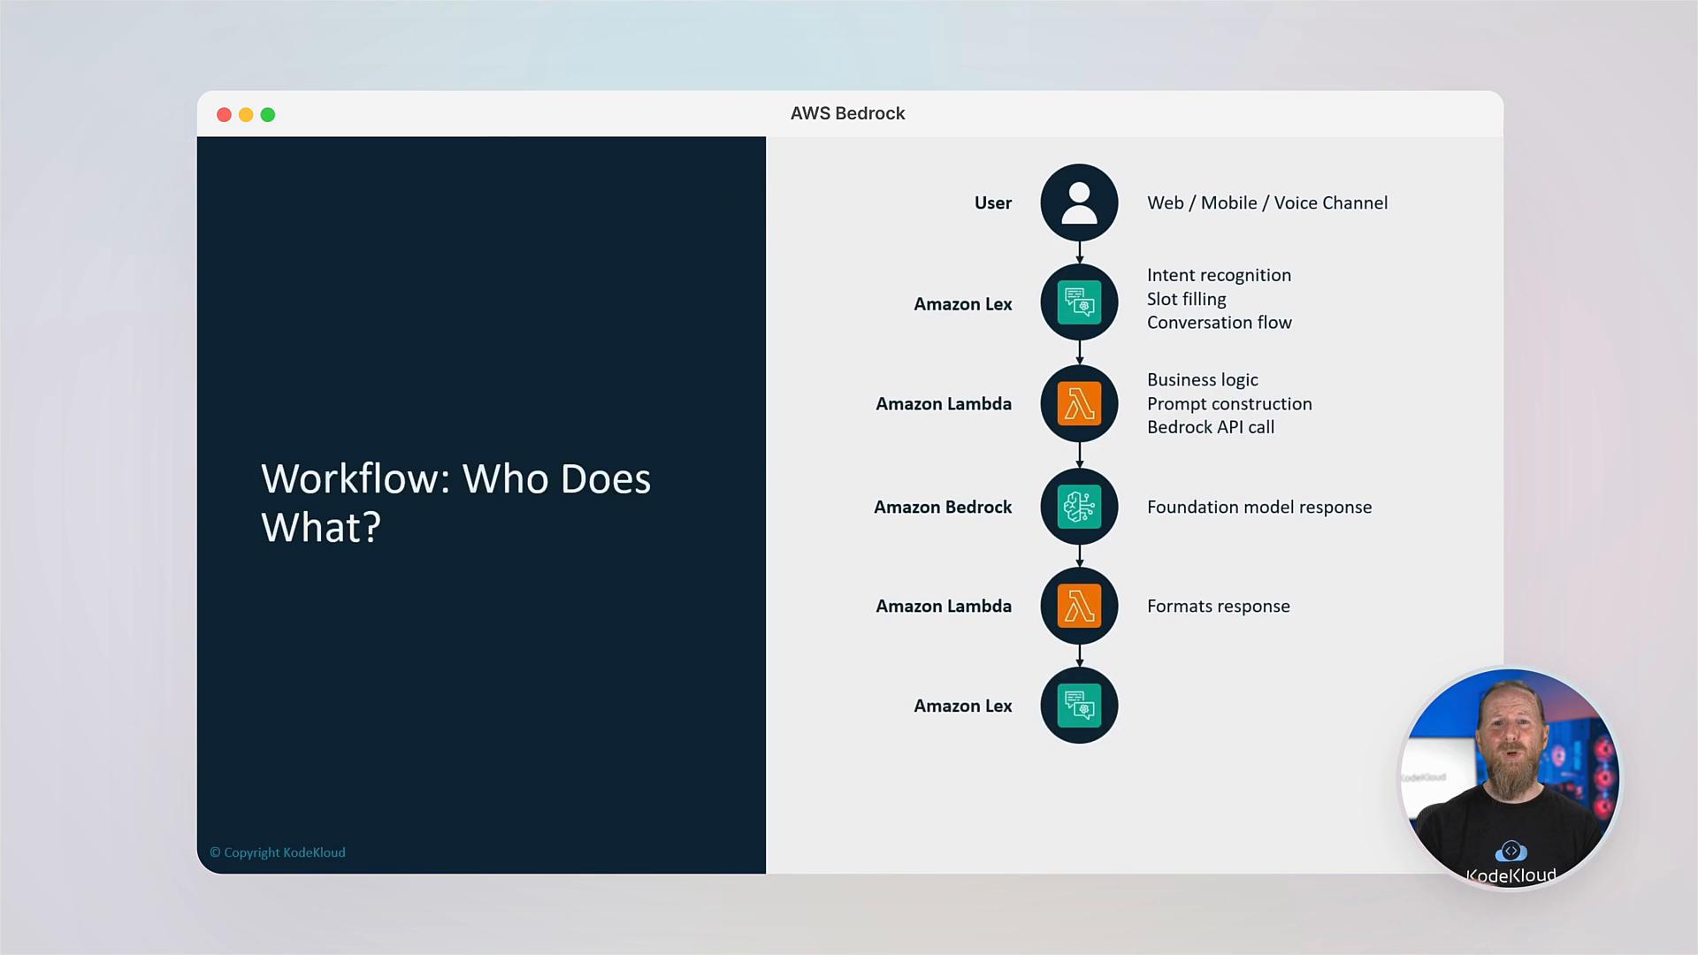Click the '© Copyright KodeKloud' text

pos(278,852)
